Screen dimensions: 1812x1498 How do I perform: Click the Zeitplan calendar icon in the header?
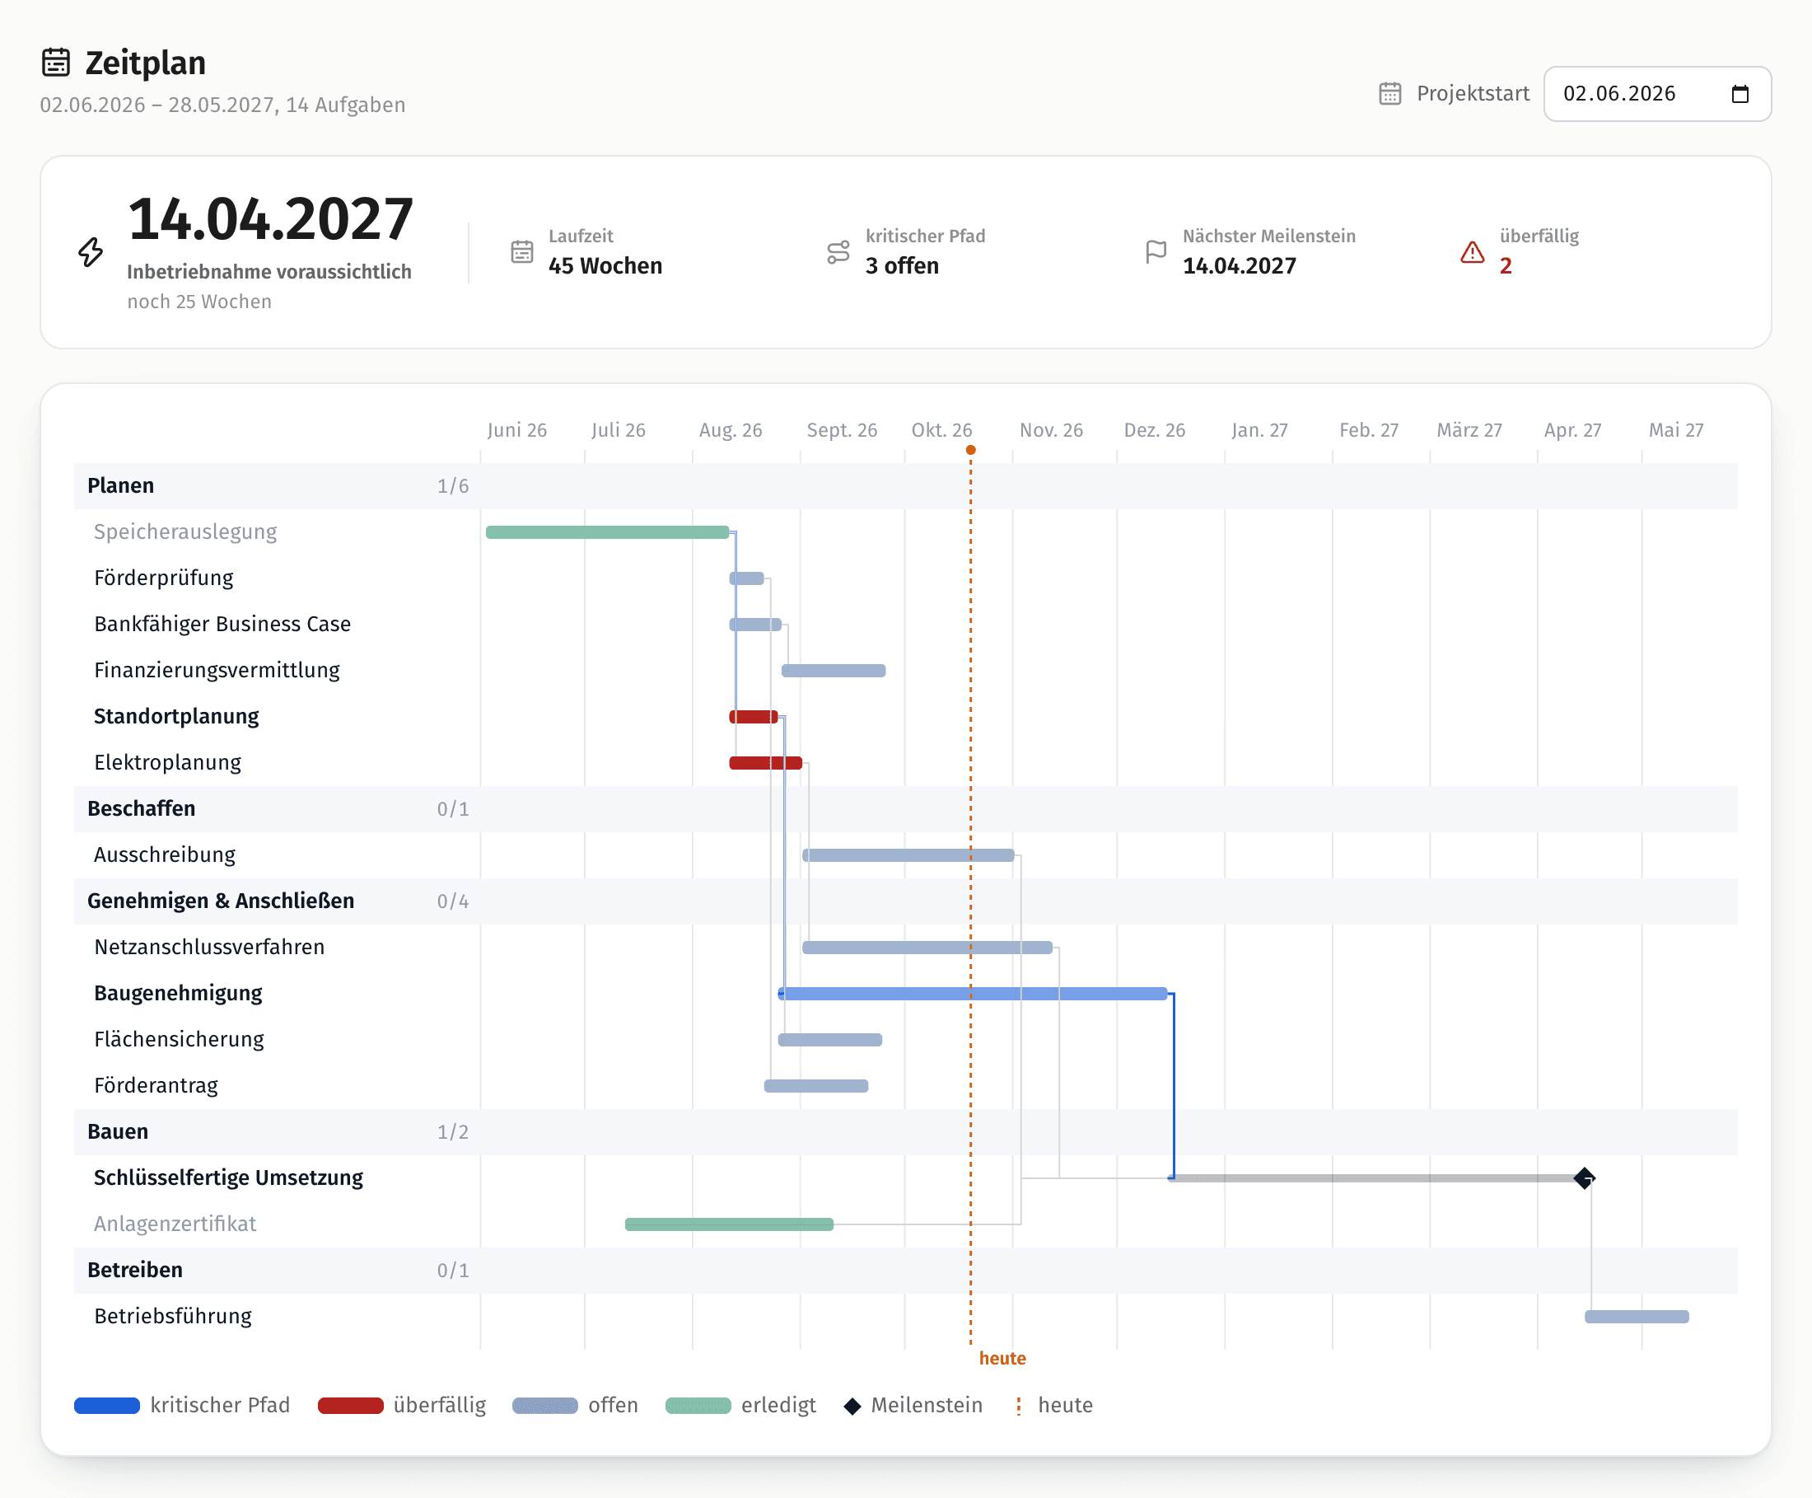[56, 63]
